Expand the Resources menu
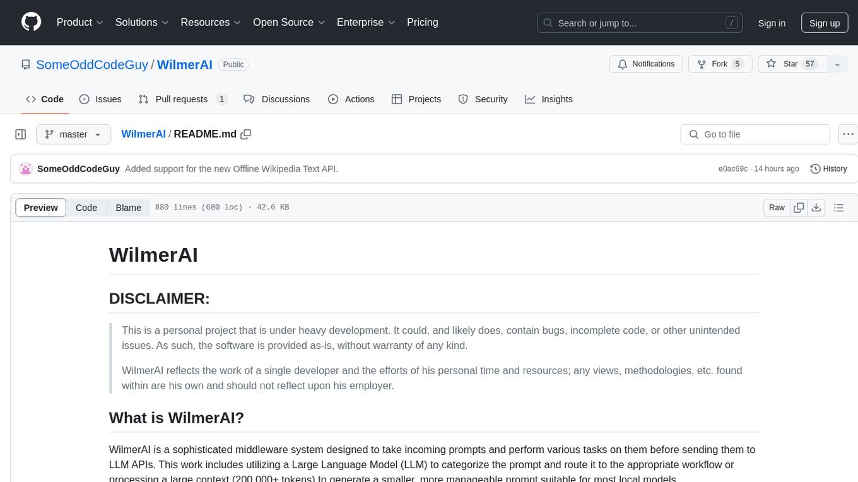The height and width of the screenshot is (482, 858). pos(211,22)
